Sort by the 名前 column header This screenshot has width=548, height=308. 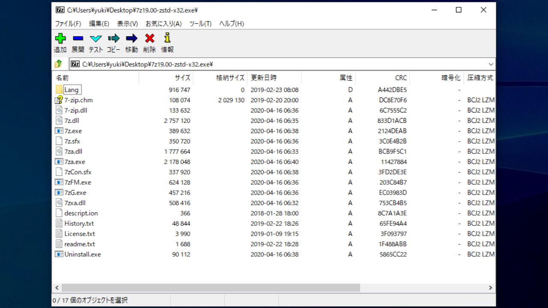95,78
